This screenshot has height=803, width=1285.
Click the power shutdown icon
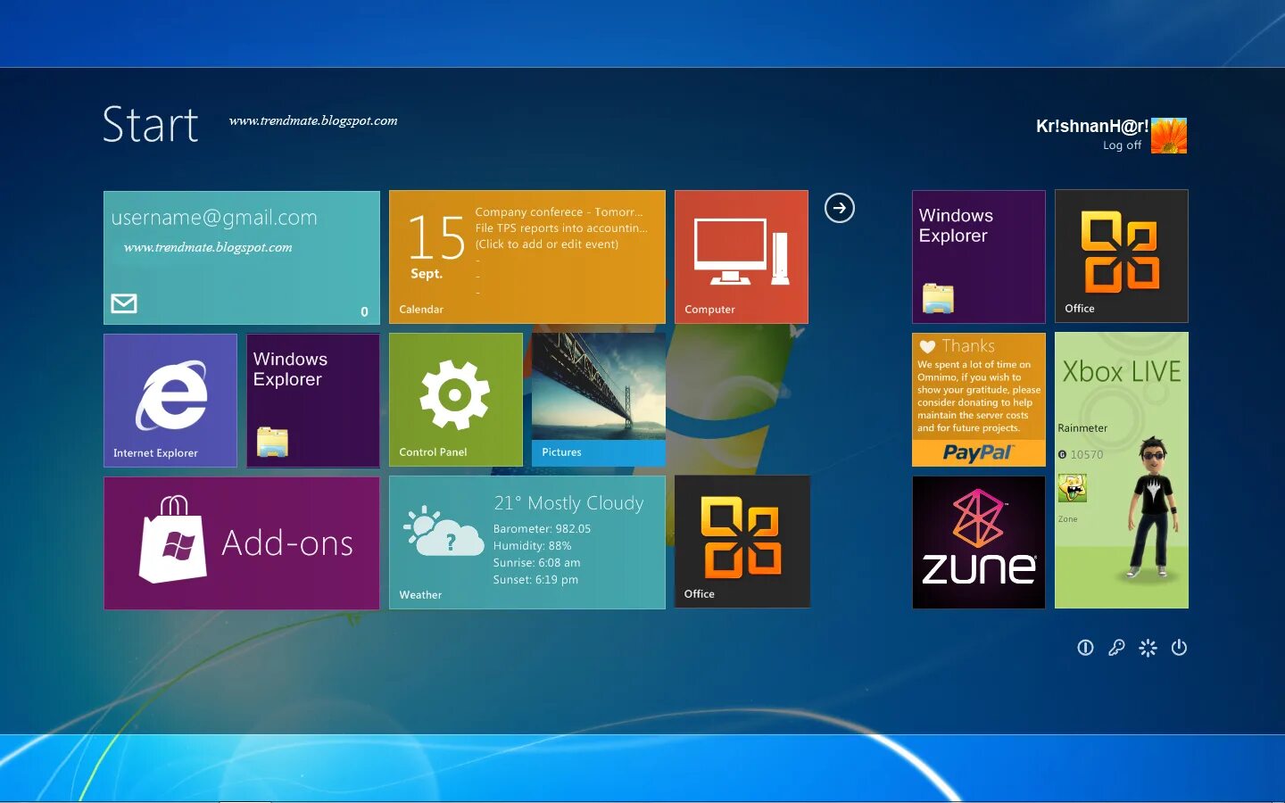(x=1179, y=648)
